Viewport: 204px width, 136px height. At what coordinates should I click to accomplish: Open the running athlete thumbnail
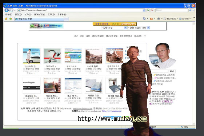click(x=52, y=56)
